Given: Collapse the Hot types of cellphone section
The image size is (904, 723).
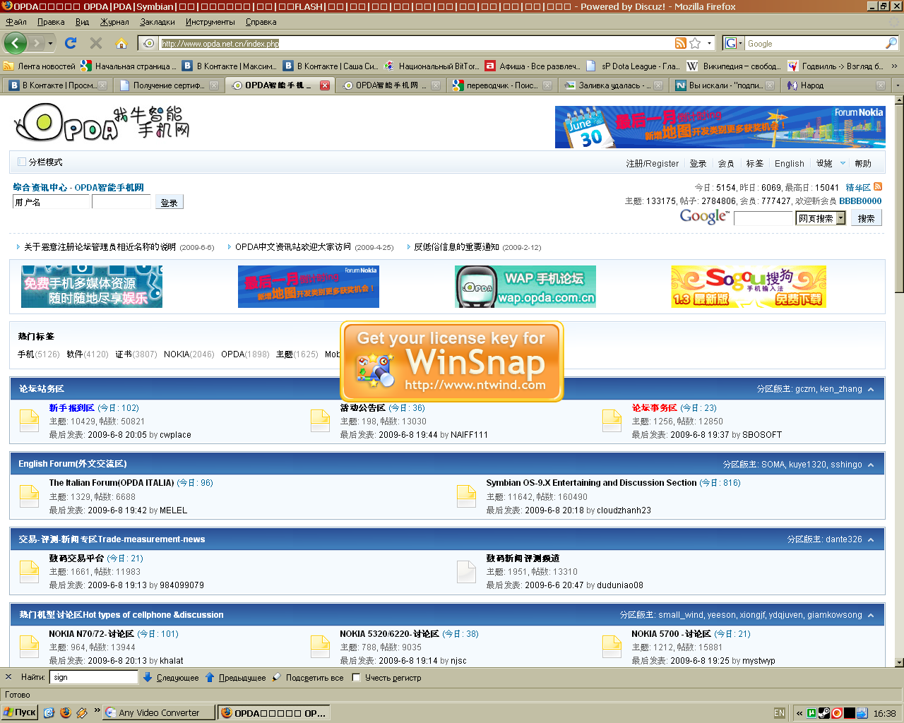Looking at the screenshot, I should pos(871,615).
